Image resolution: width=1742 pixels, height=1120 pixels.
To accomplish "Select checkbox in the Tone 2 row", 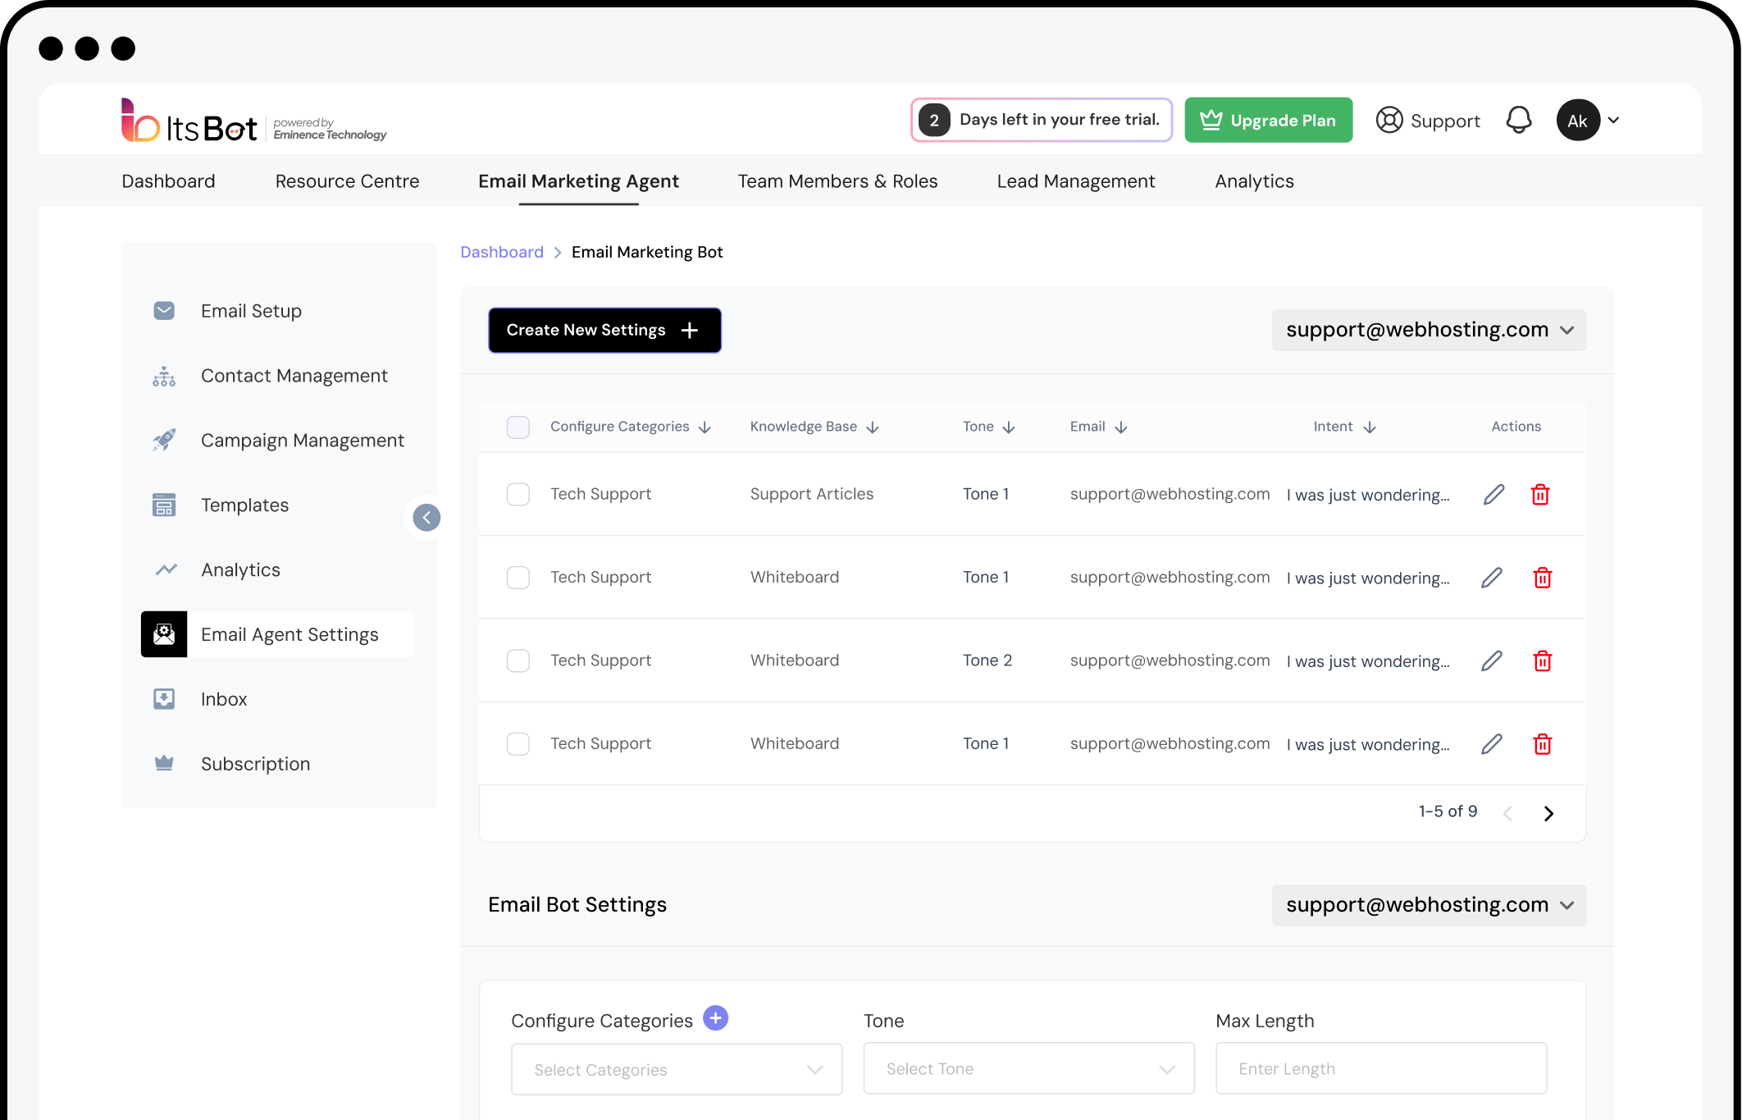I will point(518,661).
